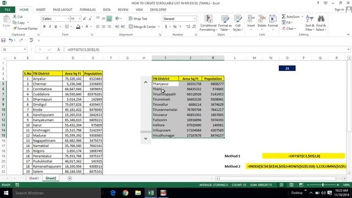352x198 pixels.
Task: Open Conditional Formatting menu
Action: [x=208, y=23]
